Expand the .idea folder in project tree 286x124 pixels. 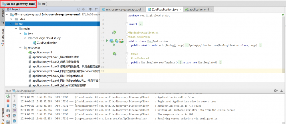coord(11,19)
